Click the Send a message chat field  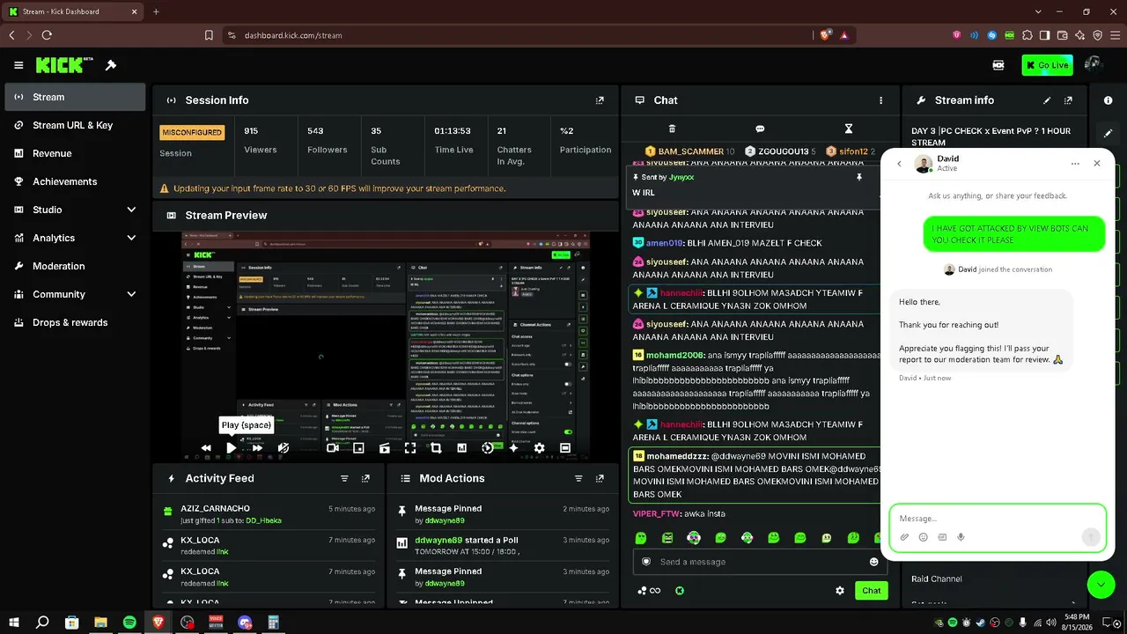pos(759,562)
